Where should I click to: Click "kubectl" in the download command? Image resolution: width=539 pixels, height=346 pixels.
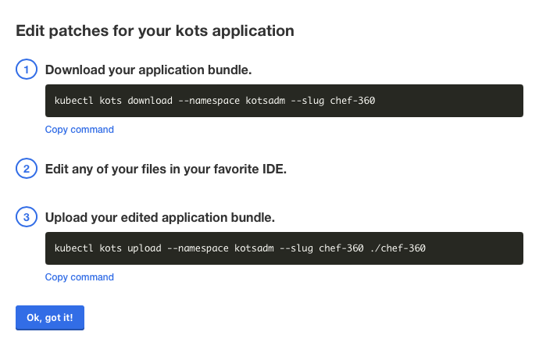click(73, 101)
